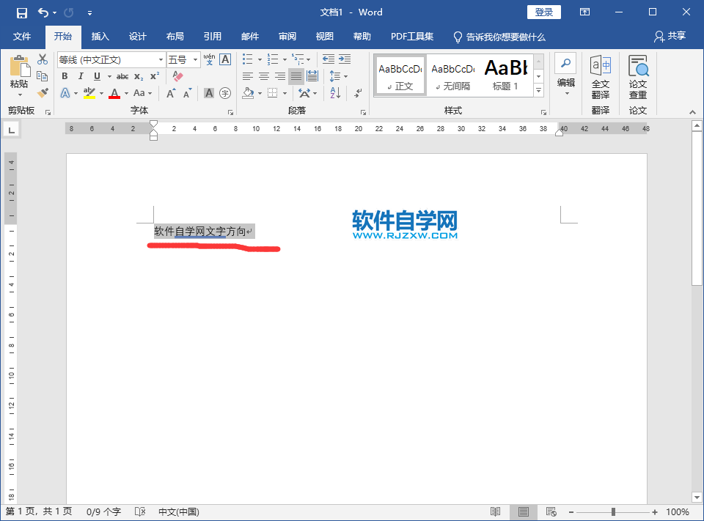Switch to the 插入 ribbon tab
The width and height of the screenshot is (704, 521).
[x=100, y=37]
